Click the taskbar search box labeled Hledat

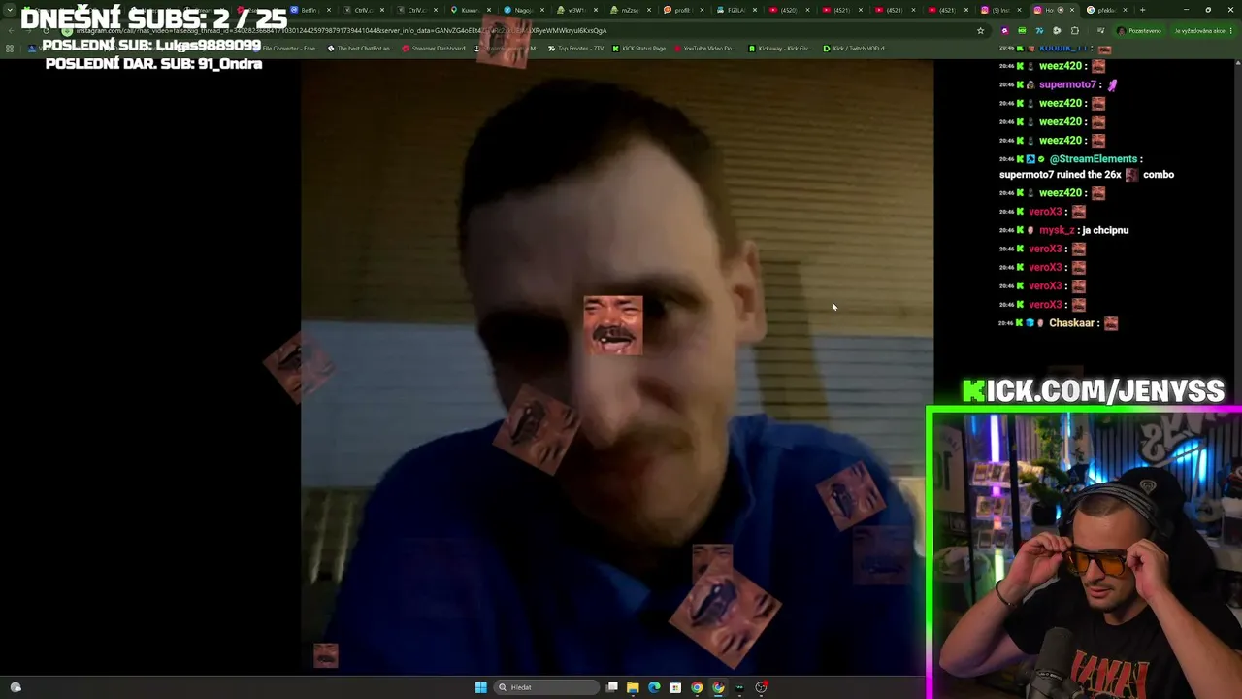pos(546,687)
